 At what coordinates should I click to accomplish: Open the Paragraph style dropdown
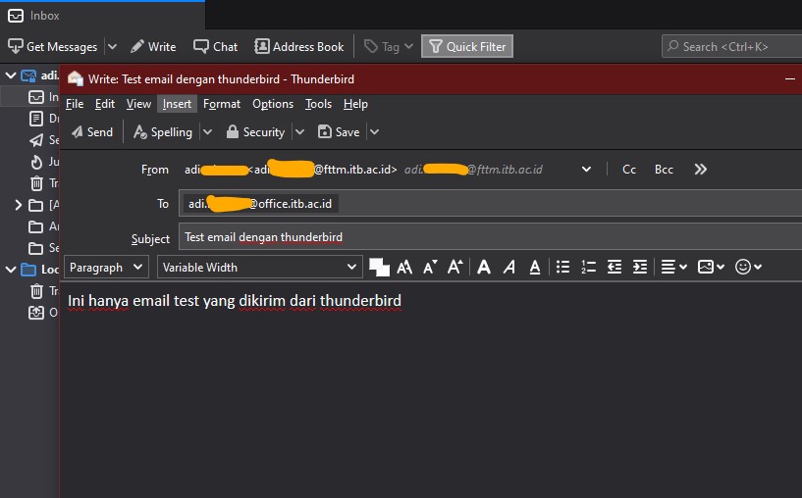(106, 267)
